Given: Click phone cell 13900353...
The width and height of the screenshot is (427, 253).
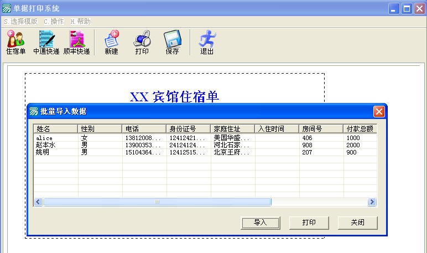Looking at the screenshot, I should click(x=143, y=145).
